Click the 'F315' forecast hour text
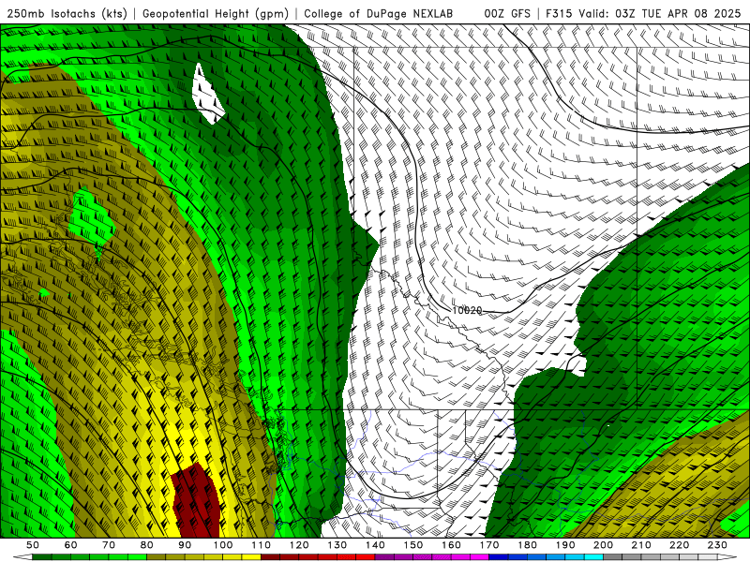This screenshot has width=750, height=562. point(560,14)
